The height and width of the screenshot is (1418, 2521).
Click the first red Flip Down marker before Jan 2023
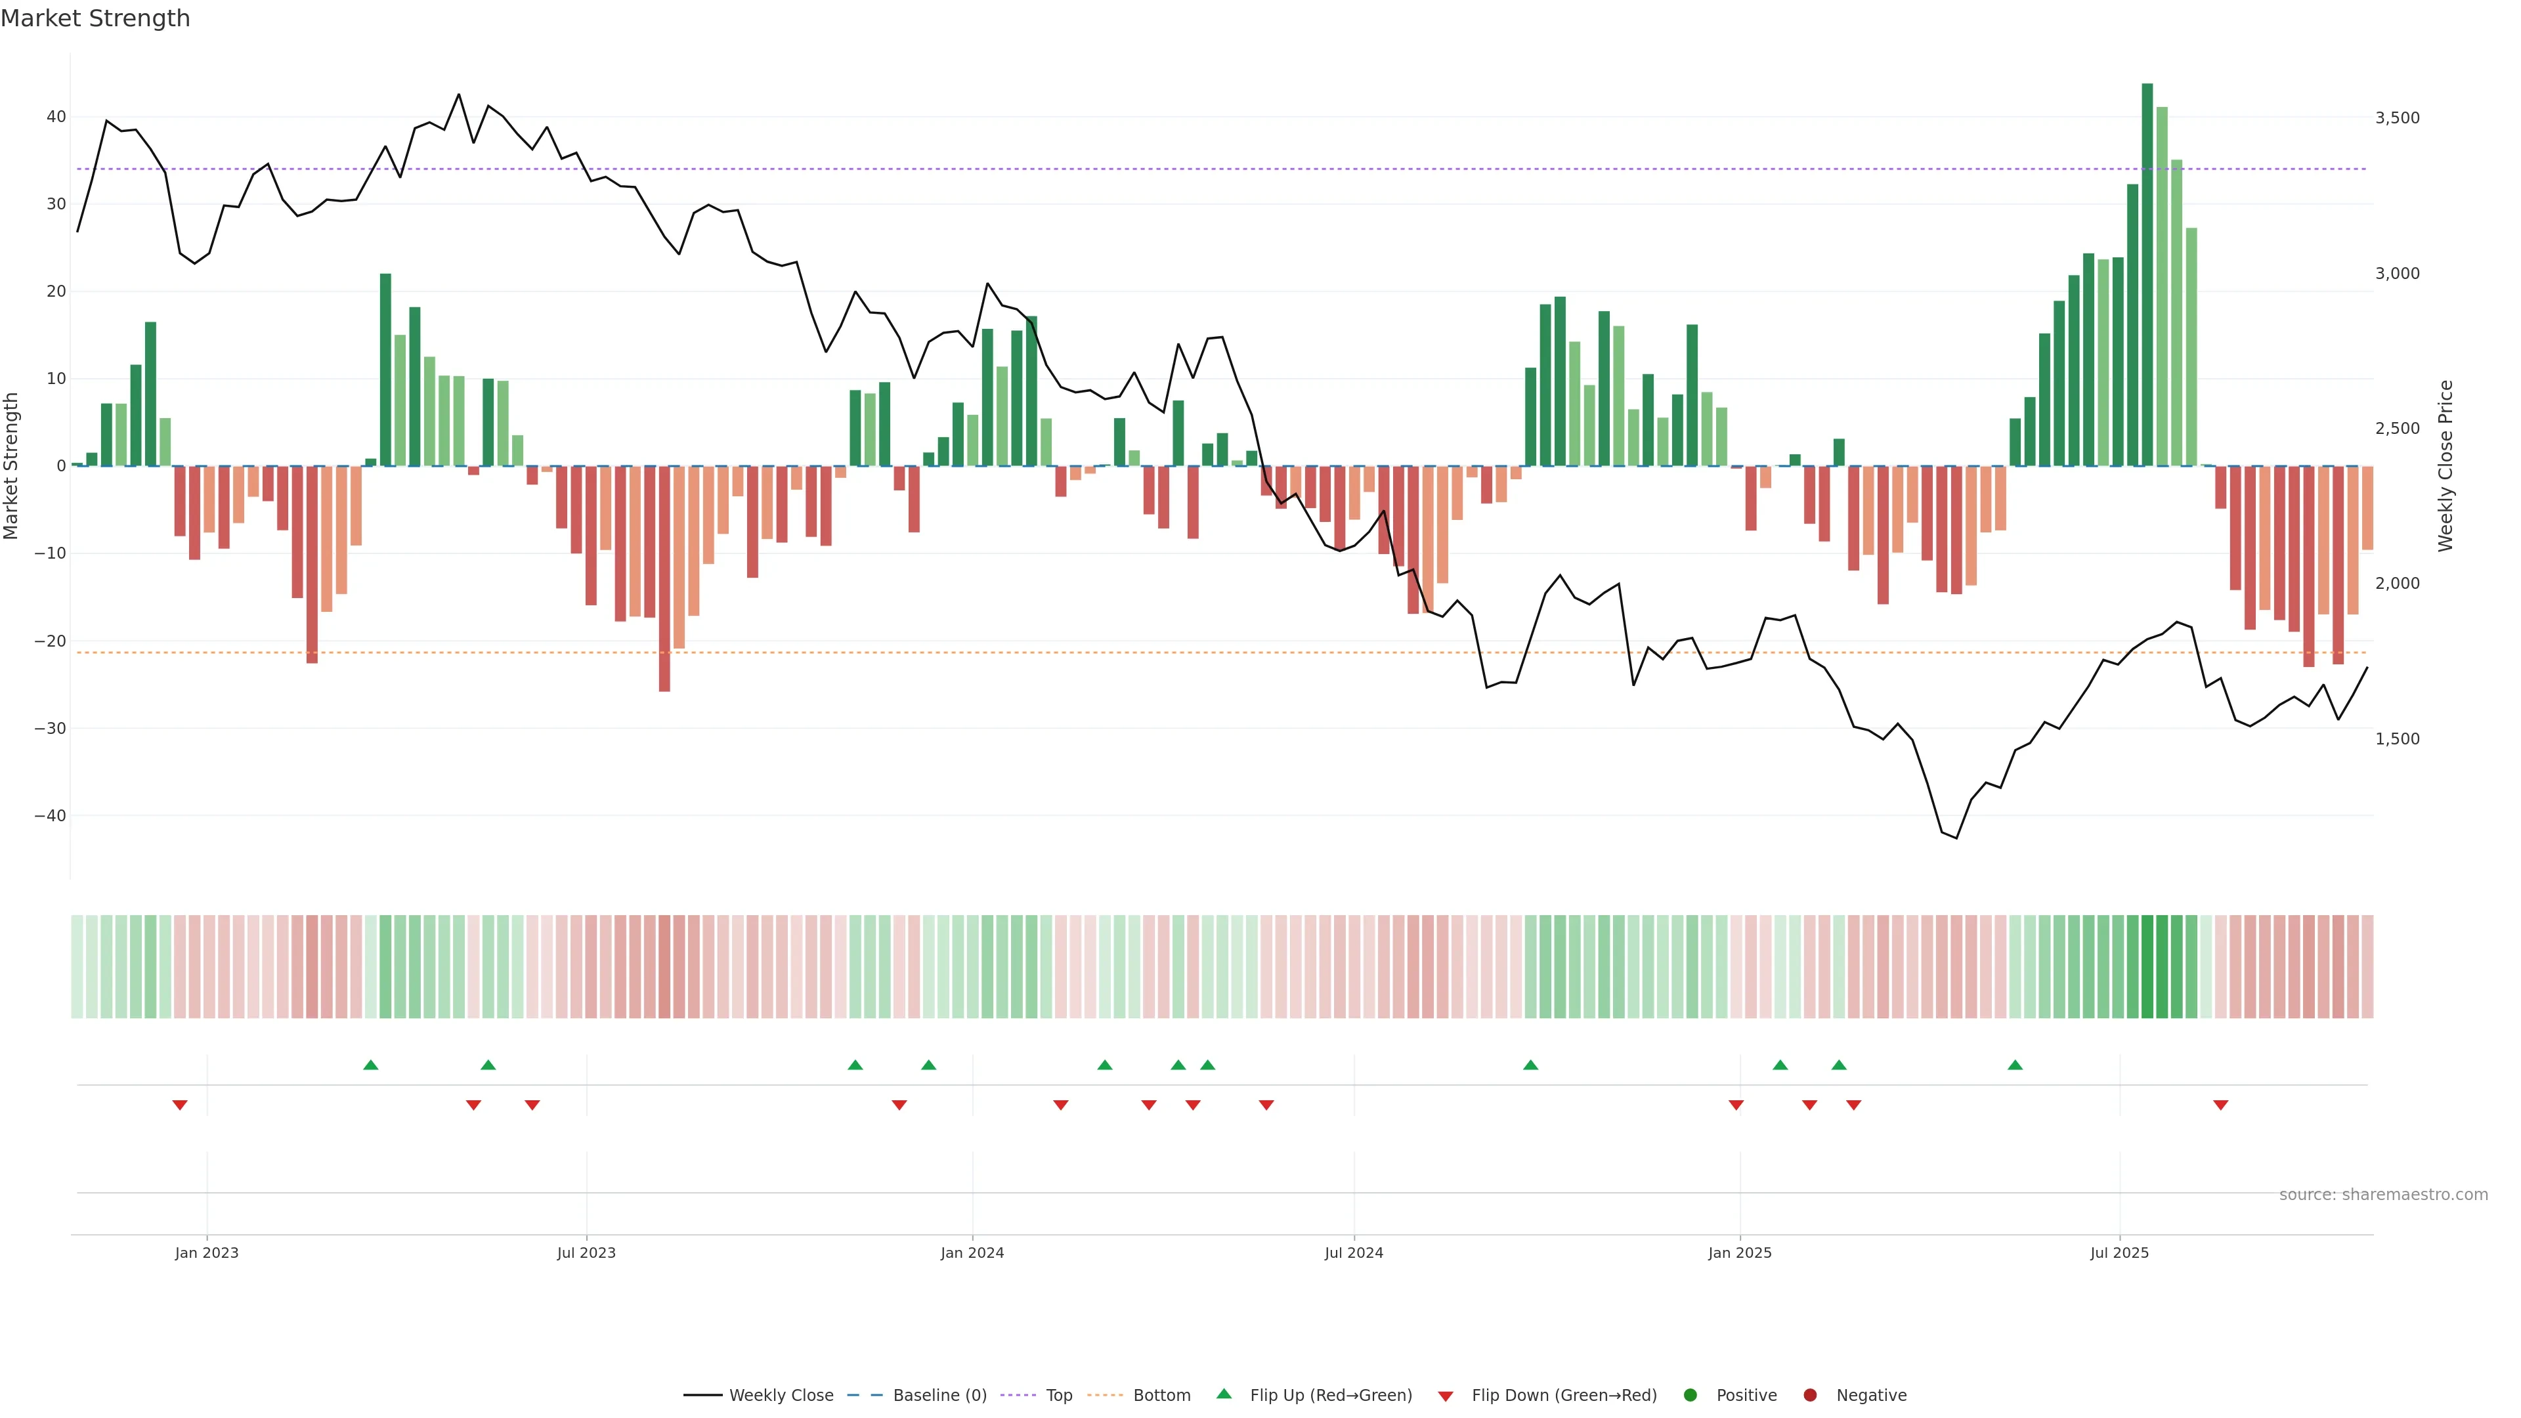(180, 1105)
